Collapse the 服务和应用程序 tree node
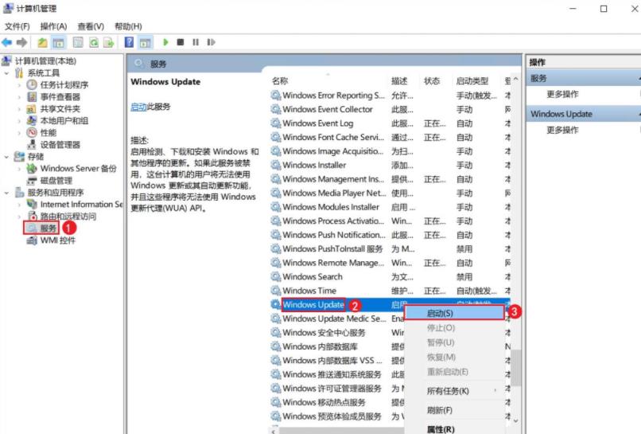Image resolution: width=641 pixels, height=434 pixels. [x=6, y=193]
